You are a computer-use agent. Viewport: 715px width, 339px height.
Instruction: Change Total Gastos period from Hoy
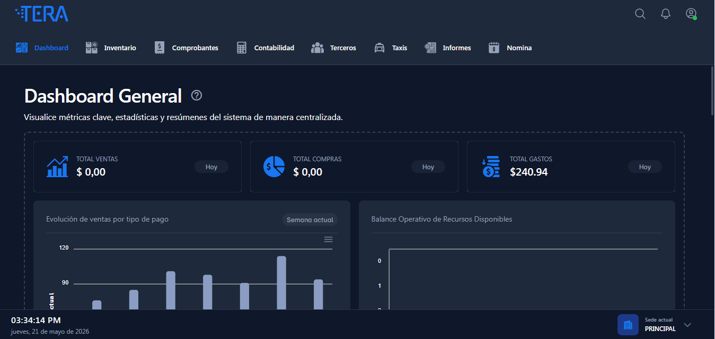click(645, 167)
